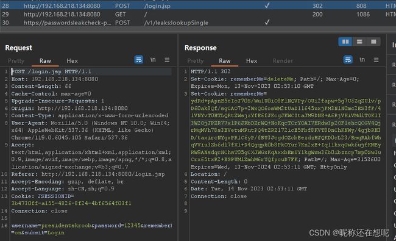The height and width of the screenshot is (241, 396).
Task: Click the Content-Type header in request
Action: coord(90,115)
